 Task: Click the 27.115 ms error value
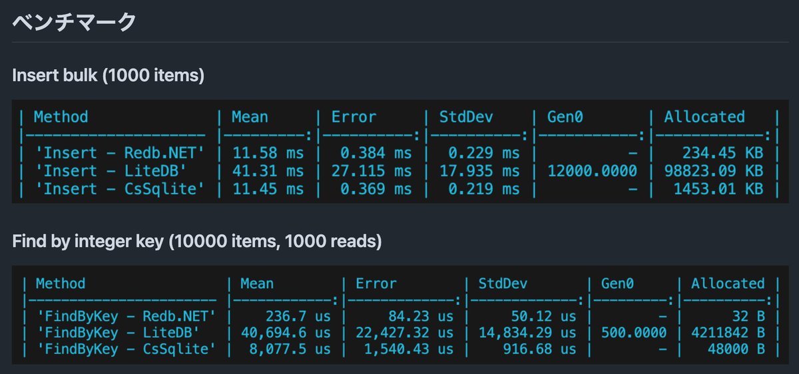pyautogui.click(x=372, y=171)
